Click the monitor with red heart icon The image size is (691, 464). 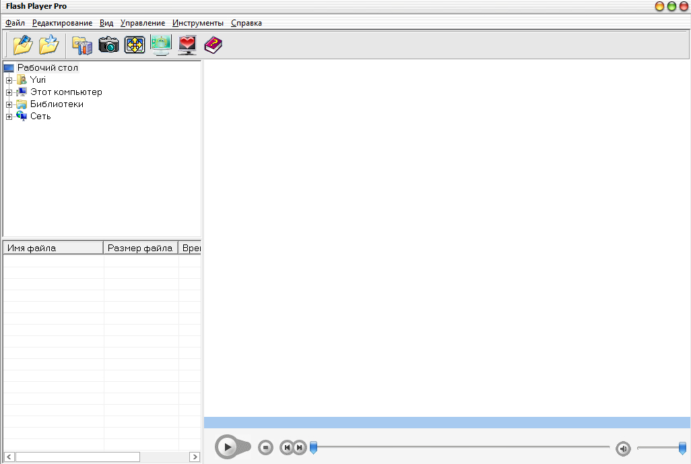[x=187, y=45]
